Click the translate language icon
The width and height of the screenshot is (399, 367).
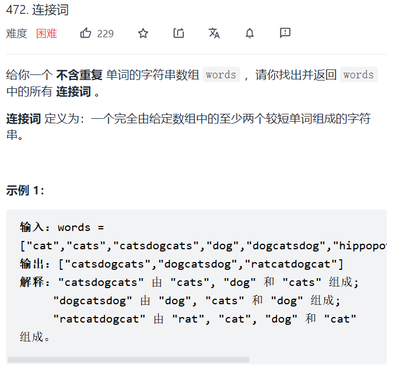pos(214,33)
